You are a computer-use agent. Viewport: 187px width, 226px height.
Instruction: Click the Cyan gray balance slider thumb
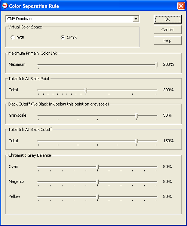coord(98,167)
